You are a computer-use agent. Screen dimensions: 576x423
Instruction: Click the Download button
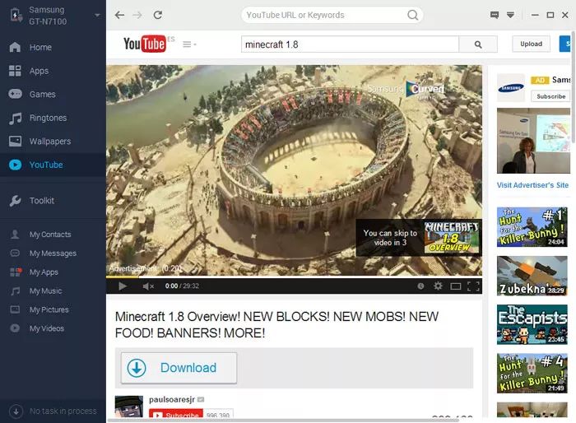click(179, 368)
